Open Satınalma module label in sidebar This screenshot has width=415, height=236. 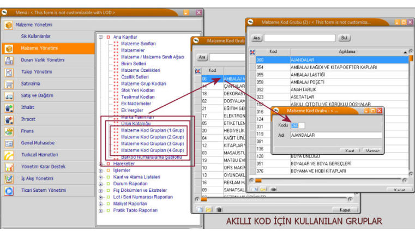click(x=31, y=83)
